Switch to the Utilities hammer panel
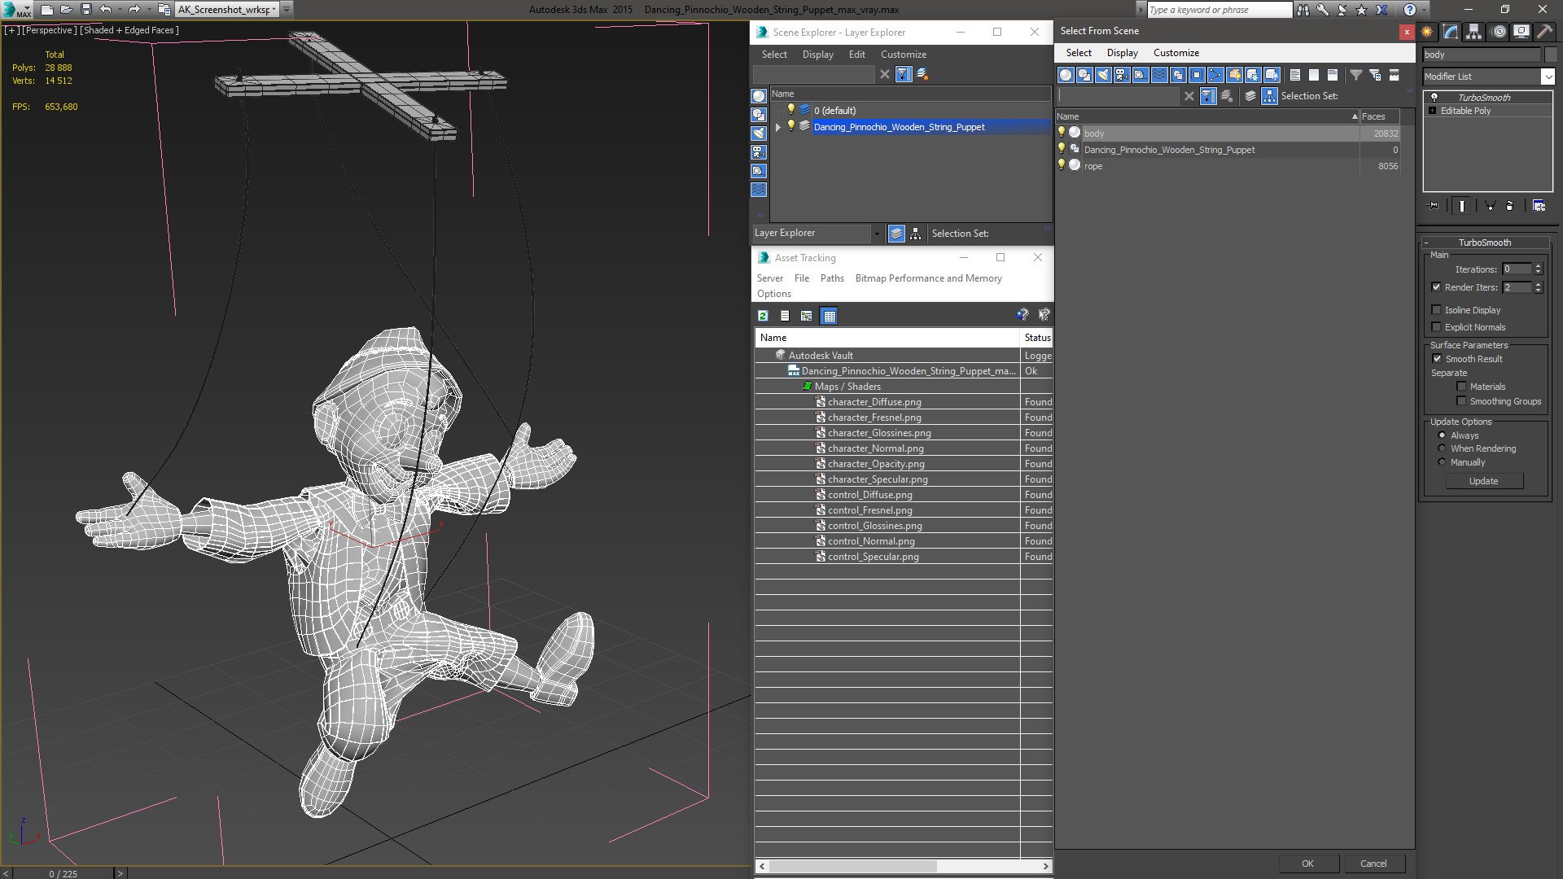 (x=1544, y=32)
